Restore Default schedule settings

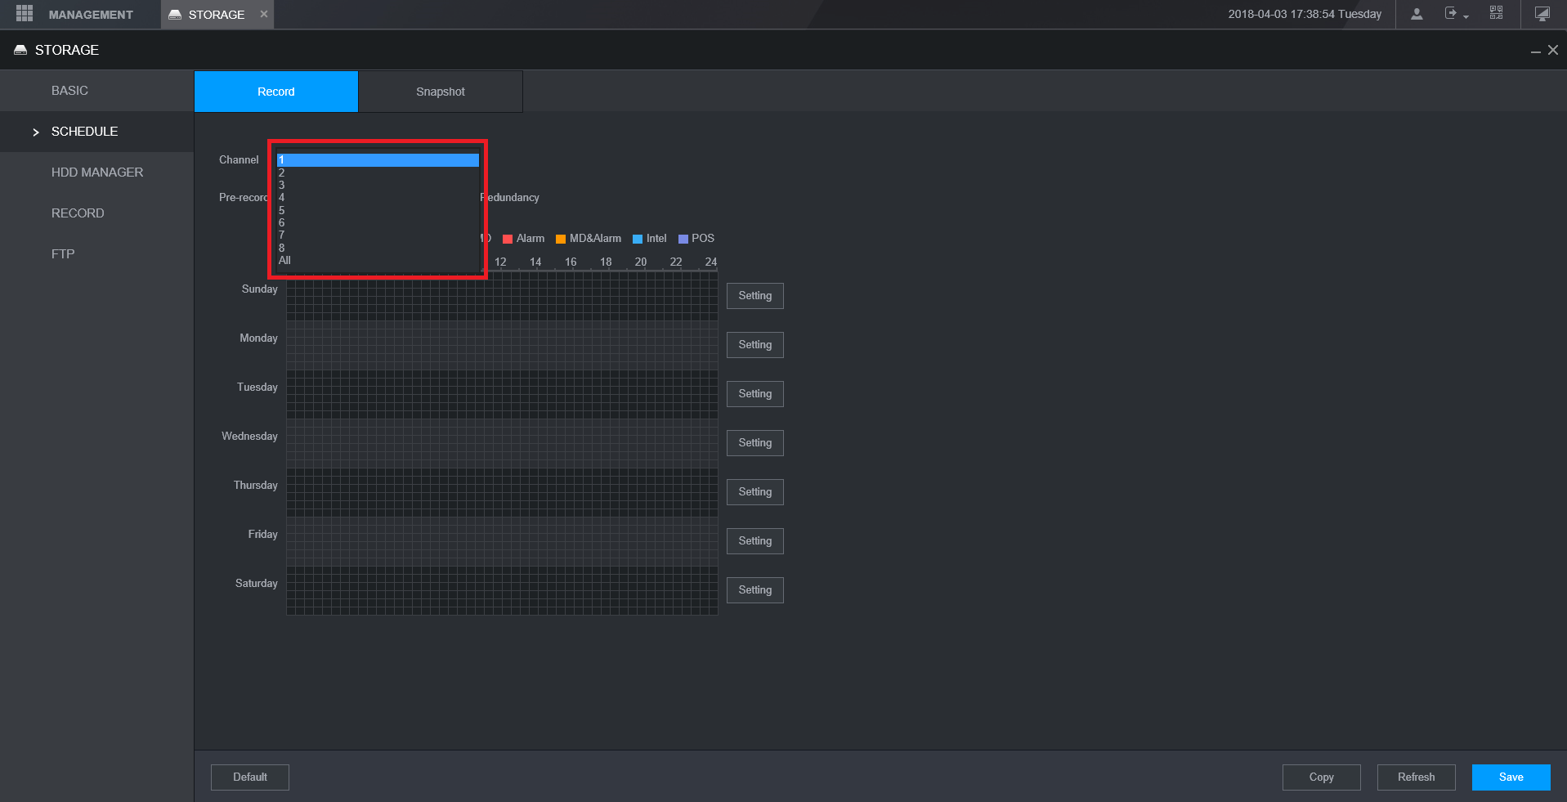click(250, 777)
